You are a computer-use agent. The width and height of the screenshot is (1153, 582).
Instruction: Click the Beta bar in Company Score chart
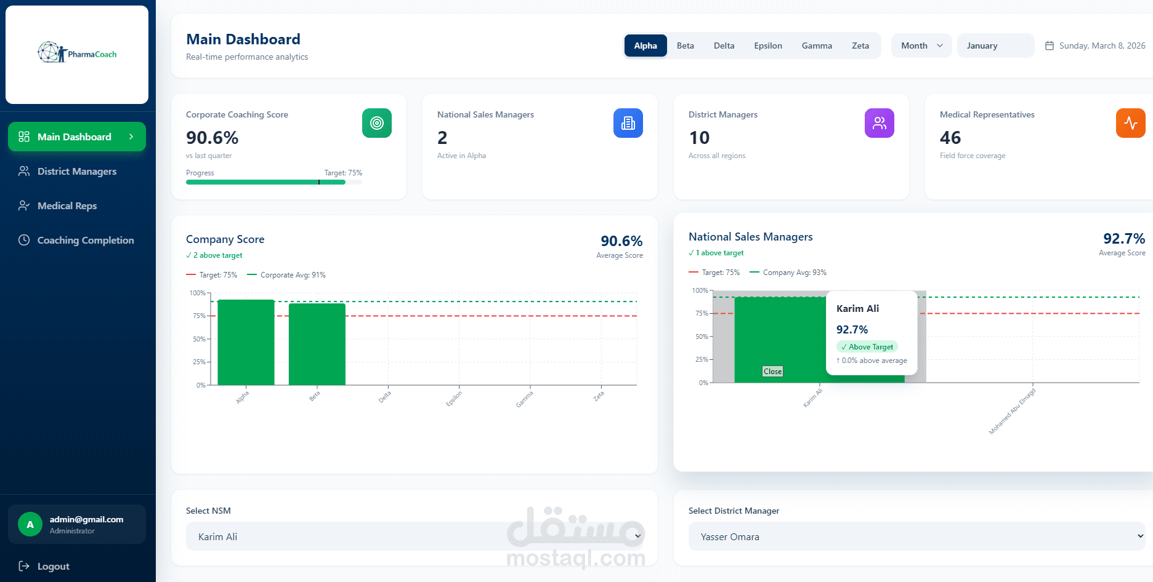[x=317, y=344]
